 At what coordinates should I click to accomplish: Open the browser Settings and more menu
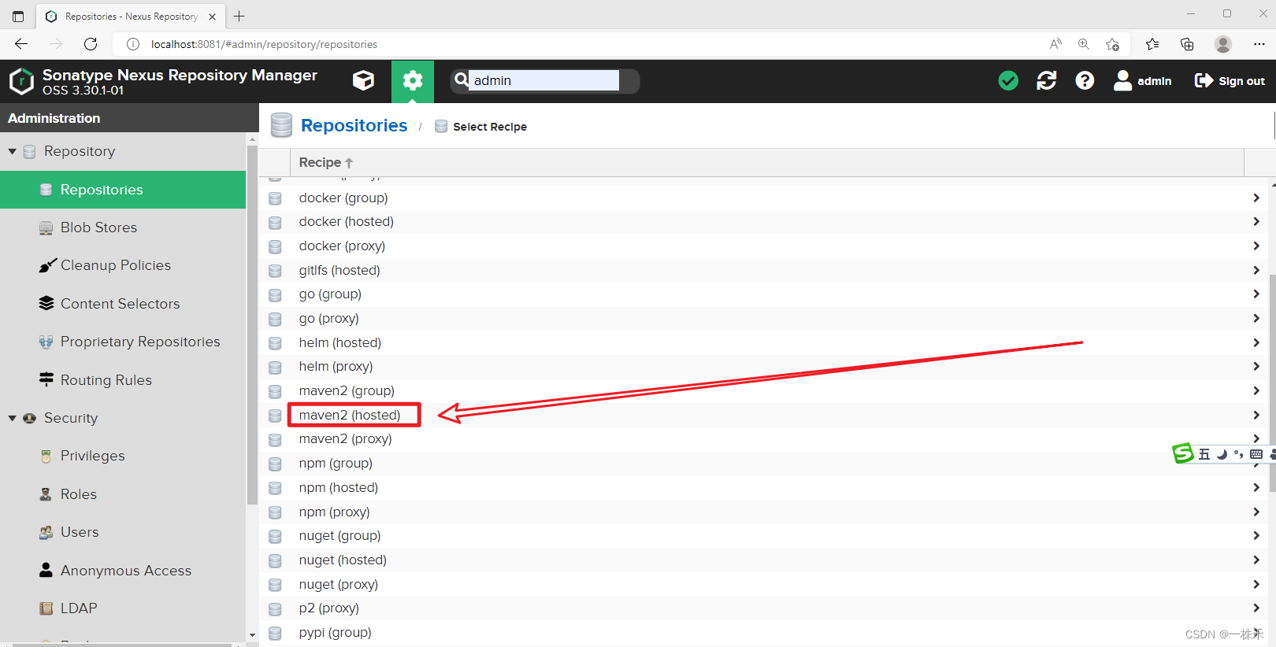[x=1259, y=44]
